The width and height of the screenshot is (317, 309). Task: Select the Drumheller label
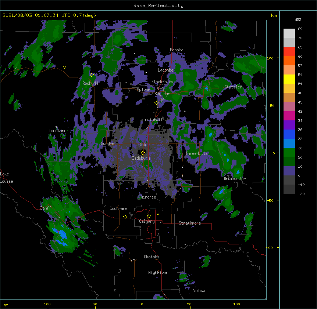tap(235, 179)
